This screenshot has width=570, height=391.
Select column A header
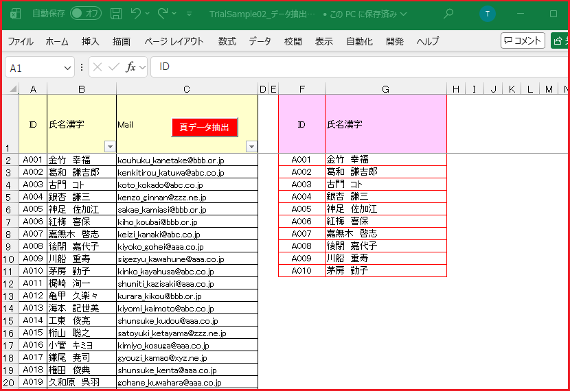point(33,89)
